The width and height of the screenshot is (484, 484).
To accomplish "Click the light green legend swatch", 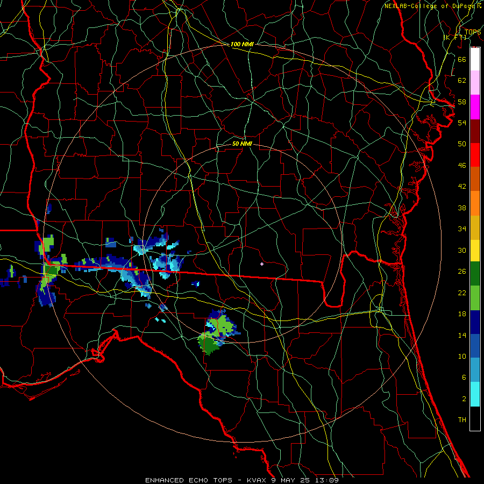I will point(475,298).
